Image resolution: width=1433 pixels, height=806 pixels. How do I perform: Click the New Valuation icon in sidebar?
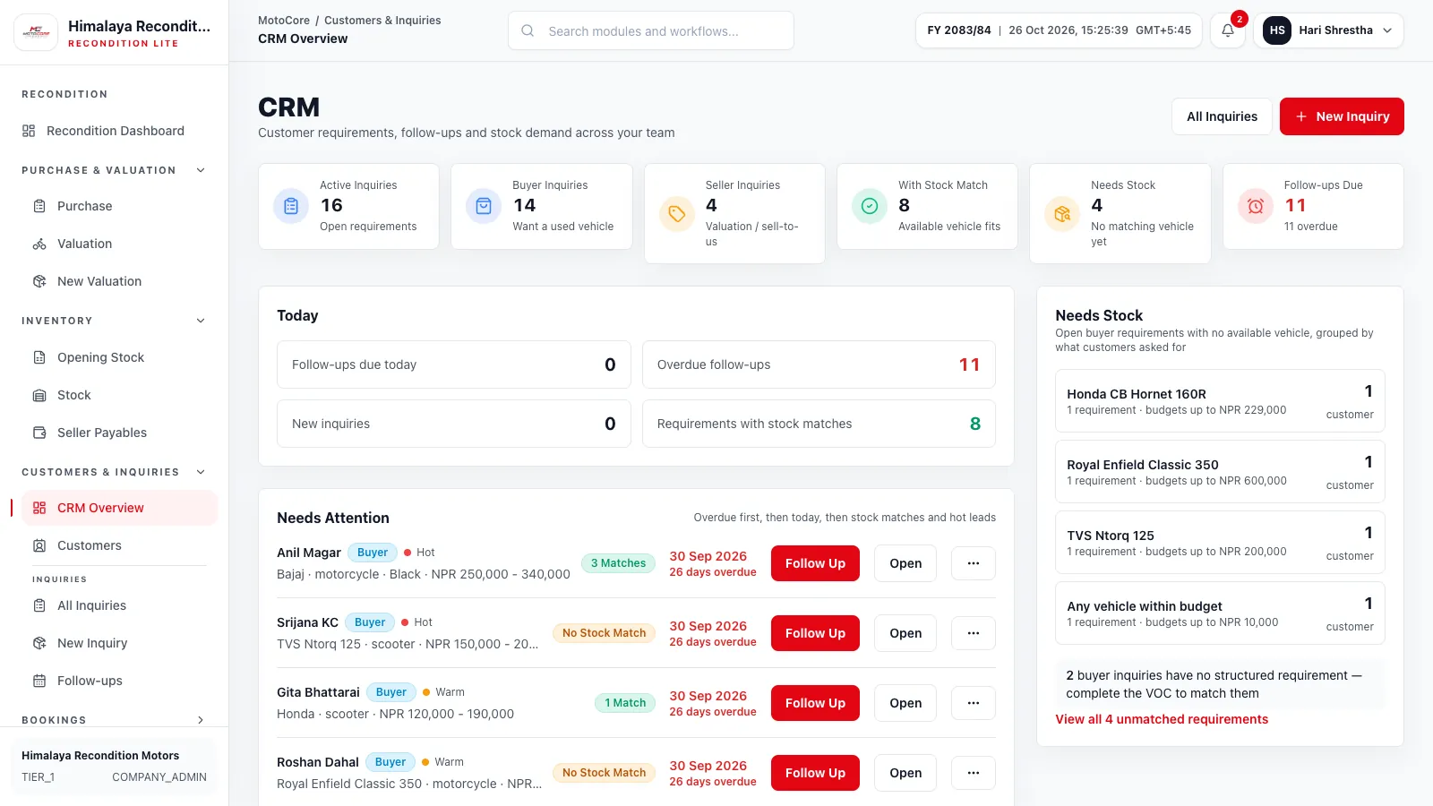pos(39,281)
